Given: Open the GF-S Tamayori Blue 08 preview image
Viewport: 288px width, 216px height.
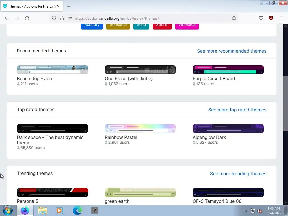Looking at the screenshot, I should (x=228, y=192).
